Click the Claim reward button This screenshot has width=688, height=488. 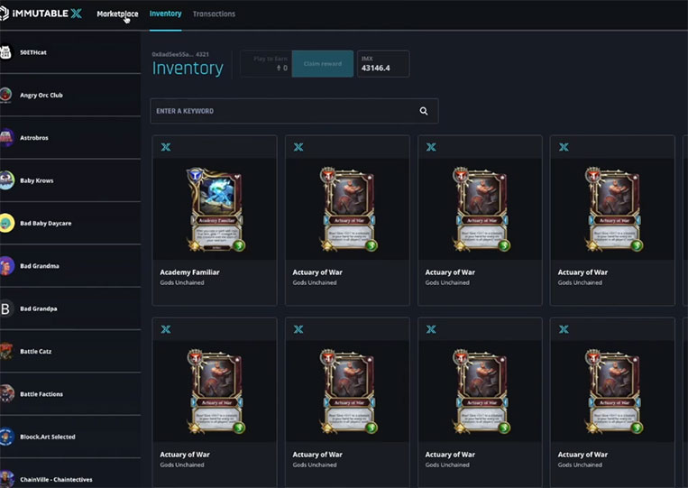[x=323, y=64]
